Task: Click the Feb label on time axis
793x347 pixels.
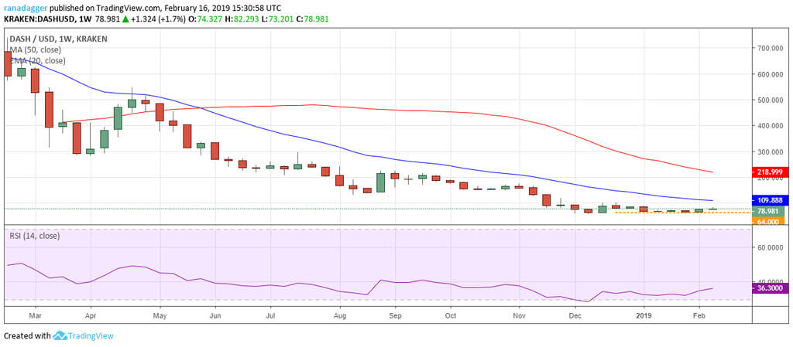Action: (x=699, y=316)
